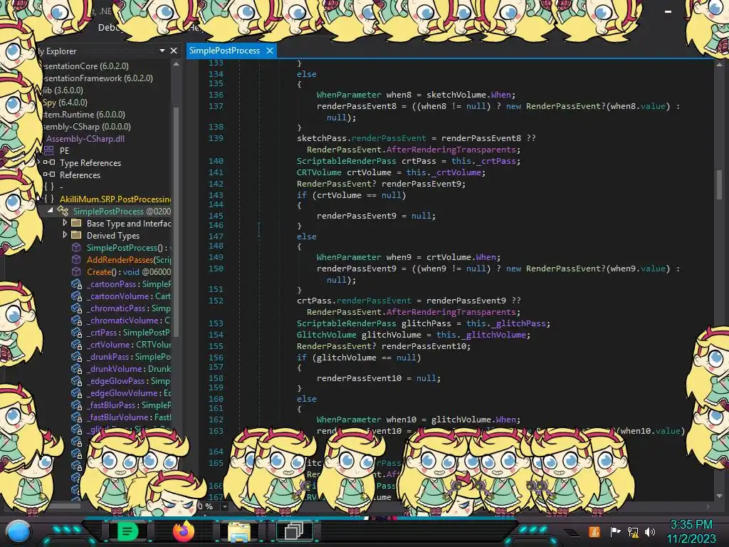The image size is (729, 547).
Task: Click the volume speaker tray icon
Action: (x=651, y=531)
